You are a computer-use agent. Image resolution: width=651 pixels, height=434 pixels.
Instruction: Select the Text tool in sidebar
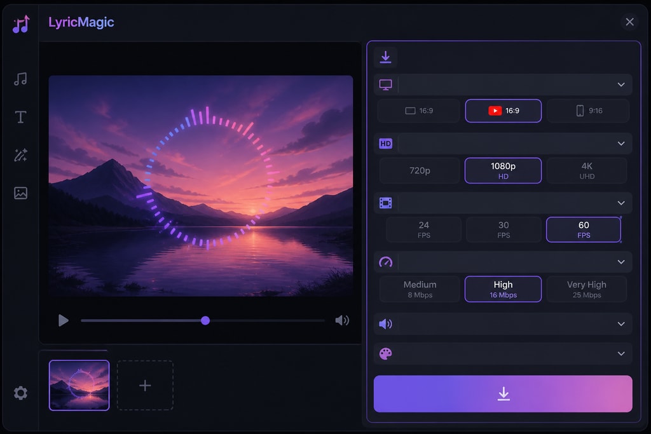pyautogui.click(x=20, y=117)
